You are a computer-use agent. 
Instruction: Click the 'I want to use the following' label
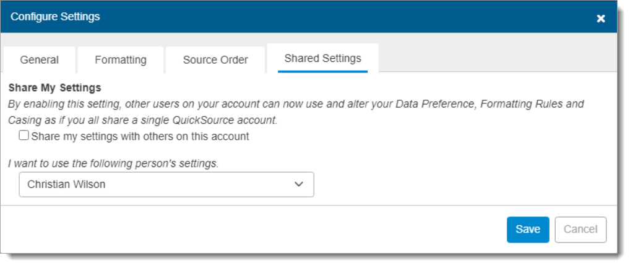(113, 163)
